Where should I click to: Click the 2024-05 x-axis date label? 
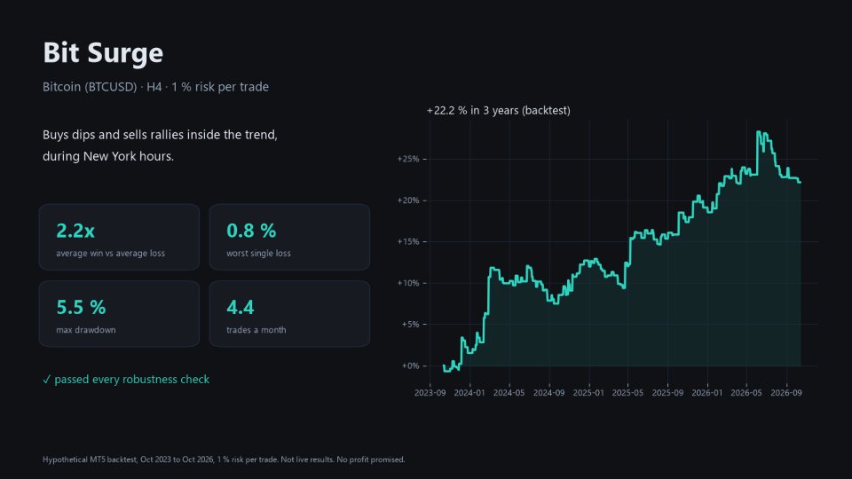pyautogui.click(x=509, y=393)
